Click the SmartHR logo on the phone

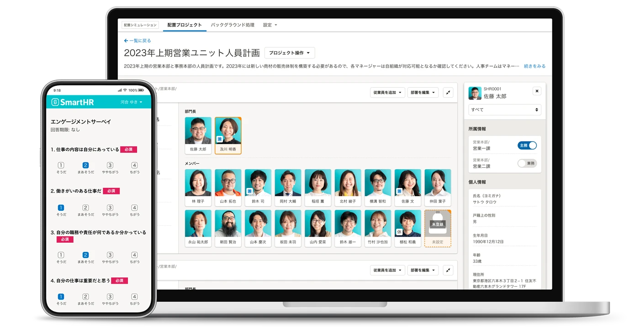[73, 102]
